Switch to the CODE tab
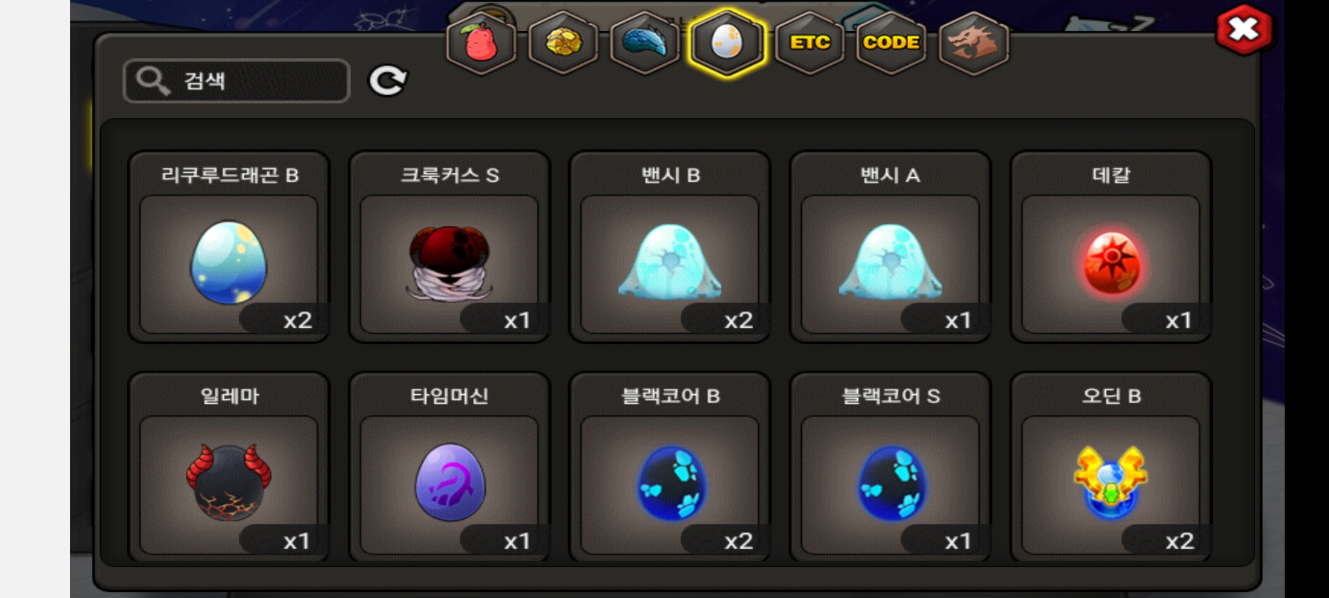 pos(892,43)
